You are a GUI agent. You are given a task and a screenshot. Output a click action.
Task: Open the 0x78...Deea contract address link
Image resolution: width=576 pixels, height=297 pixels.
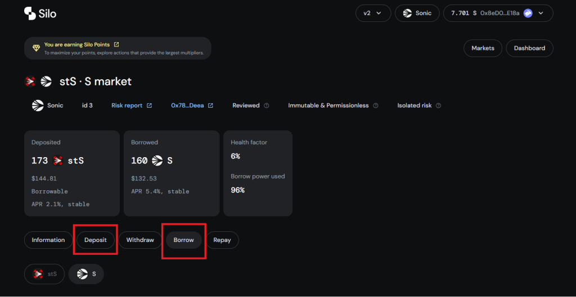(x=187, y=105)
